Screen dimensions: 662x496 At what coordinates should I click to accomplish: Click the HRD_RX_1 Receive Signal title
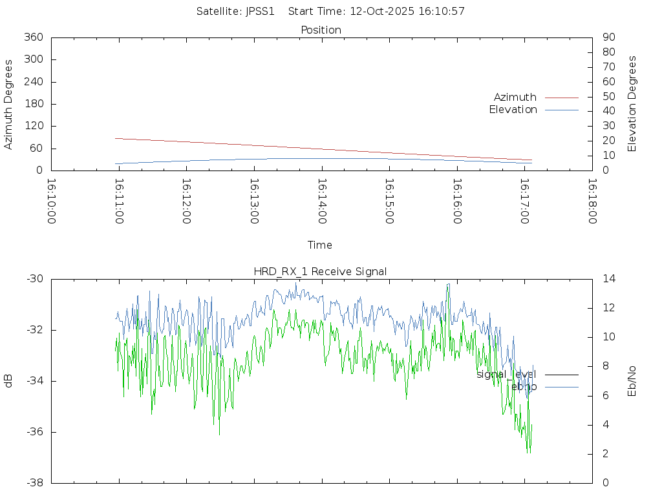pos(320,272)
